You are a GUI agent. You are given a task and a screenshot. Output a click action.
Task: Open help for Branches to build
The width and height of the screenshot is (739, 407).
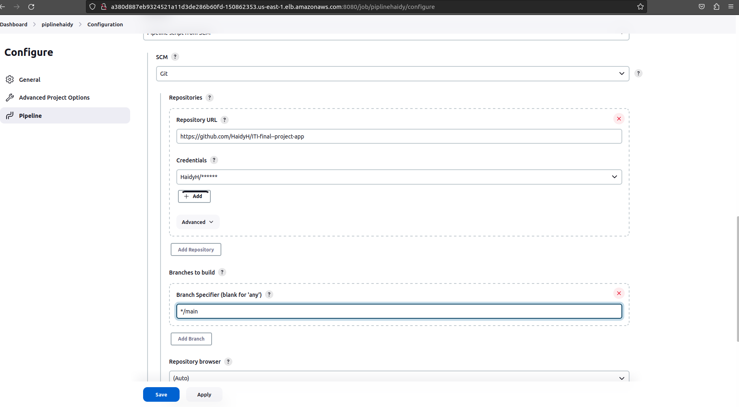pyautogui.click(x=222, y=272)
